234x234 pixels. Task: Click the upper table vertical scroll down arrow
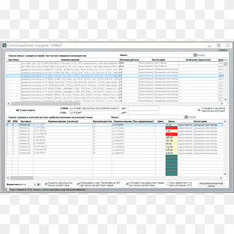click(x=226, y=99)
